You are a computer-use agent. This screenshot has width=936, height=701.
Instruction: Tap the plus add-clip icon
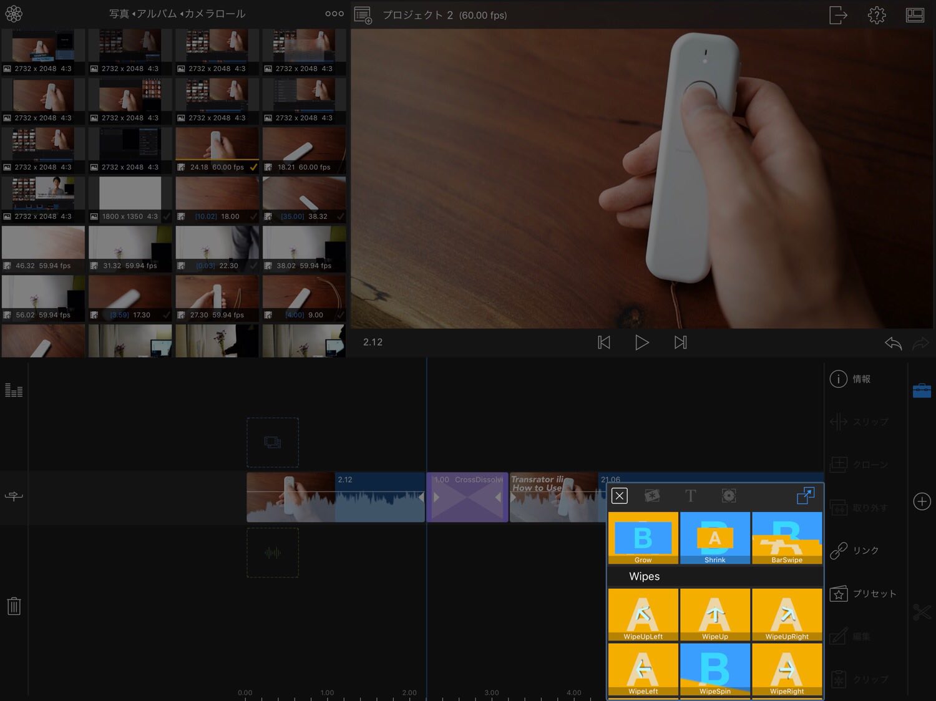[922, 501]
